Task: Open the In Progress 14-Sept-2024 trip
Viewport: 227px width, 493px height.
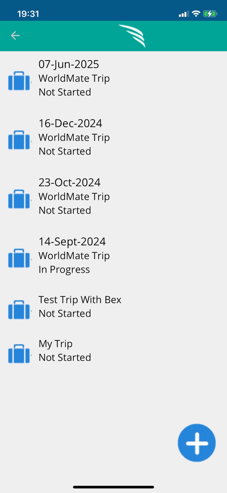Action: click(113, 255)
